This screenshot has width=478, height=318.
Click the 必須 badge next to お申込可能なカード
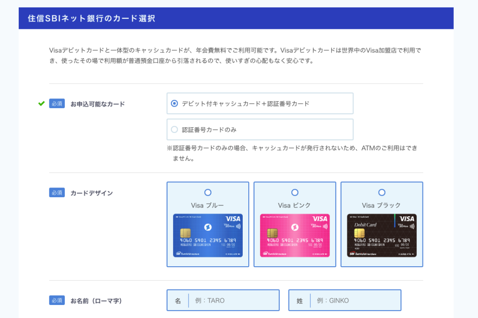57,104
